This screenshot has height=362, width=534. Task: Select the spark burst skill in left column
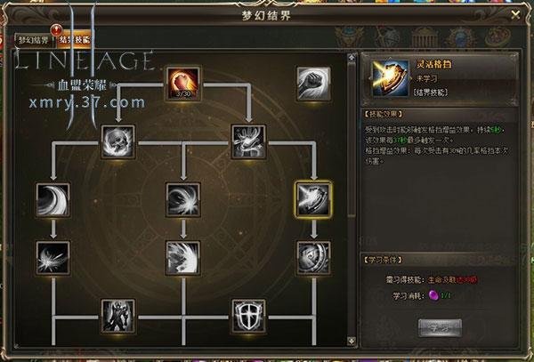(53, 258)
